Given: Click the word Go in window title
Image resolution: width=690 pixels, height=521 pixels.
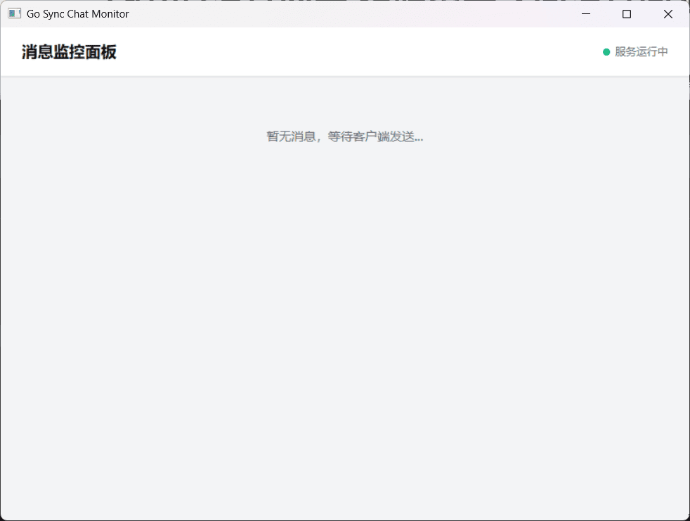Looking at the screenshot, I should [x=33, y=14].
